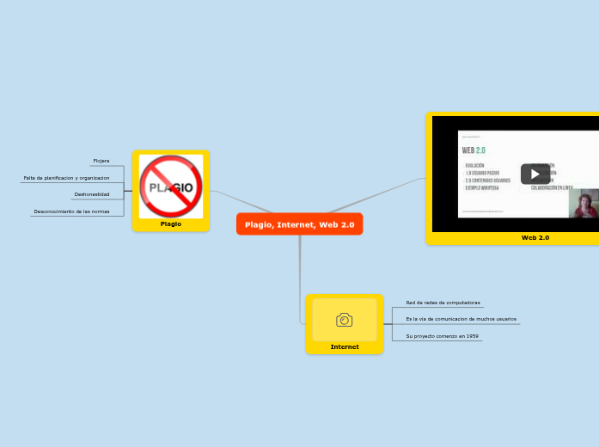Screen dimensions: 599x447
Task: Click the Deshonestidad subtopic
Action: pyautogui.click(x=92, y=194)
